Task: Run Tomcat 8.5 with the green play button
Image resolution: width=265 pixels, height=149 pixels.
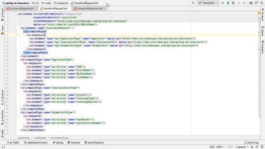Action: point(223,3)
